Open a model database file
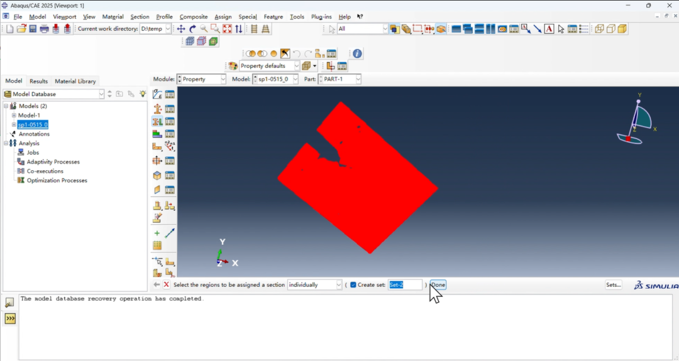The image size is (679, 361). pyautogui.click(x=21, y=29)
